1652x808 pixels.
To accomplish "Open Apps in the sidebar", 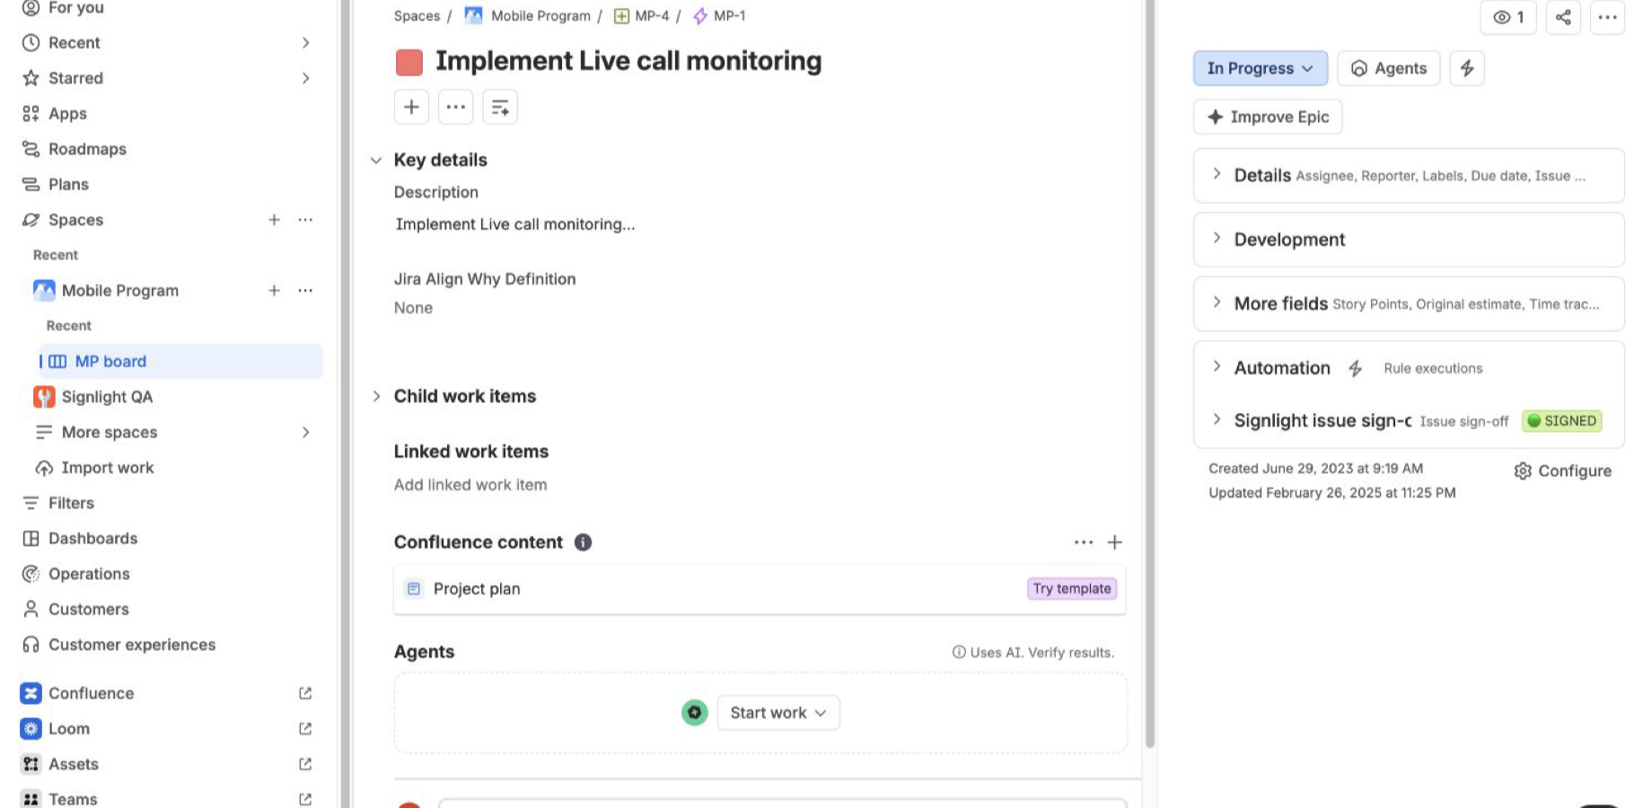I will click(x=67, y=114).
